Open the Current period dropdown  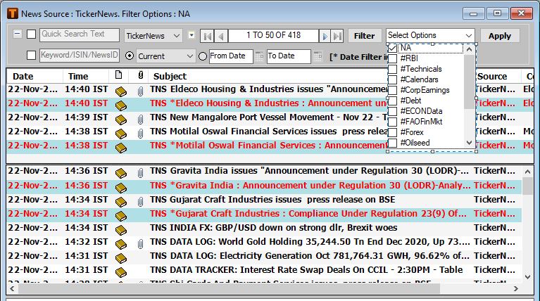pos(190,56)
